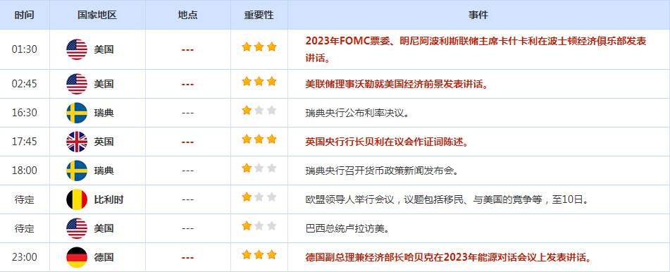Click the 德国 country label
The image size is (670, 272).
pyautogui.click(x=104, y=257)
